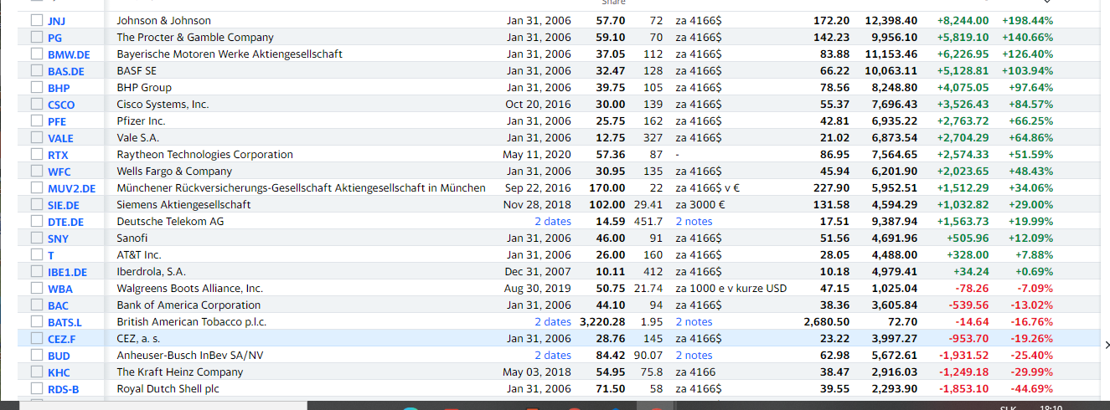Check the box next to BMW.DE
This screenshot has height=410, width=1110.
(x=36, y=54)
